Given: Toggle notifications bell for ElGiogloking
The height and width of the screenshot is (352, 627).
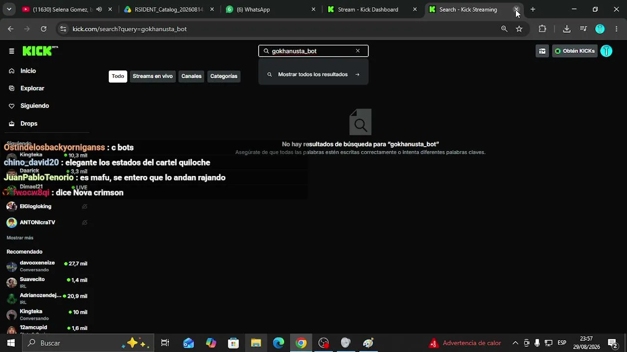Looking at the screenshot, I should (x=85, y=207).
